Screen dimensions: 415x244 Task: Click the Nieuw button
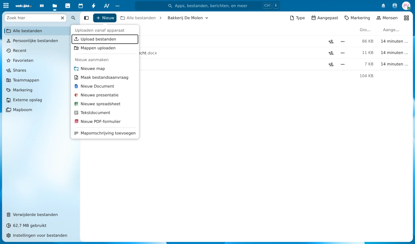click(105, 18)
